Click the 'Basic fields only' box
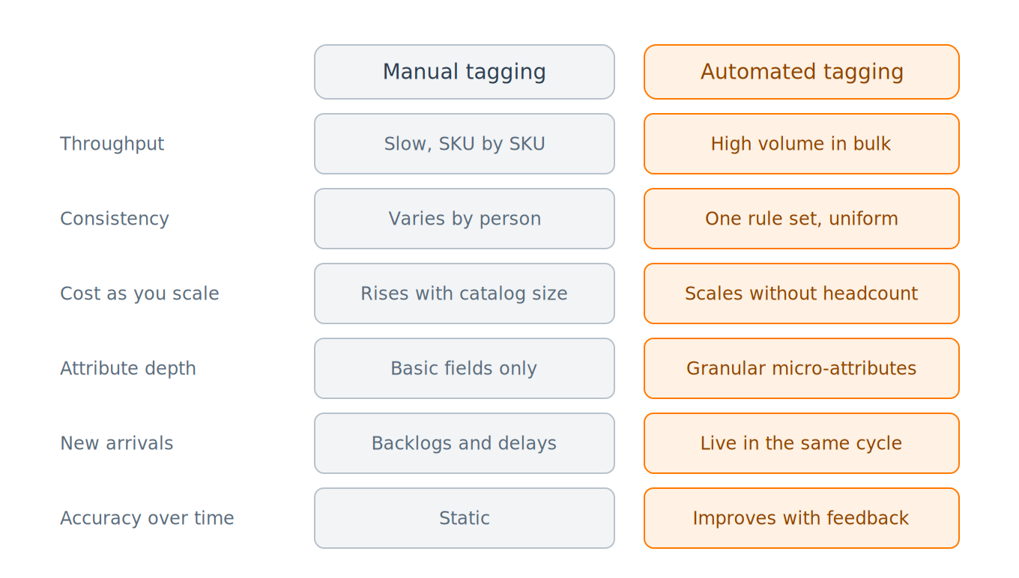 click(x=465, y=368)
